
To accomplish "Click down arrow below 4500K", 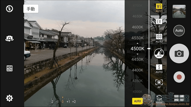I will pyautogui.click(x=138, y=54).
